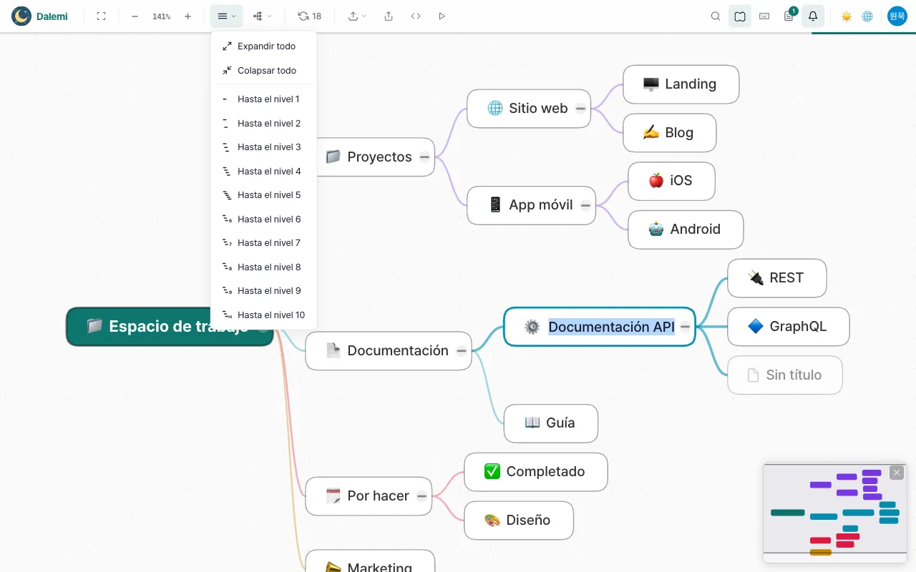Screen dimensions: 916x572
Task: Collapse the Documentación node toggle
Action: [x=462, y=350]
